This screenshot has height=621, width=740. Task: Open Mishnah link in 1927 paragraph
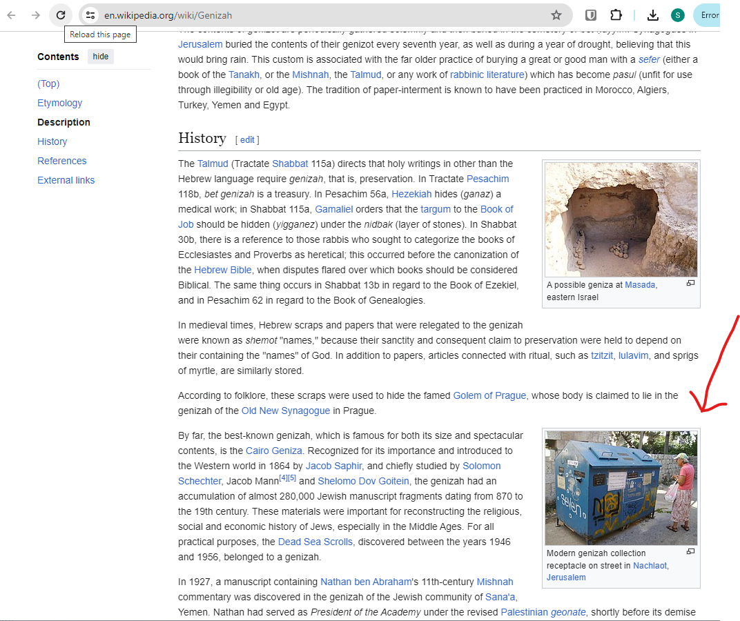[494, 582]
